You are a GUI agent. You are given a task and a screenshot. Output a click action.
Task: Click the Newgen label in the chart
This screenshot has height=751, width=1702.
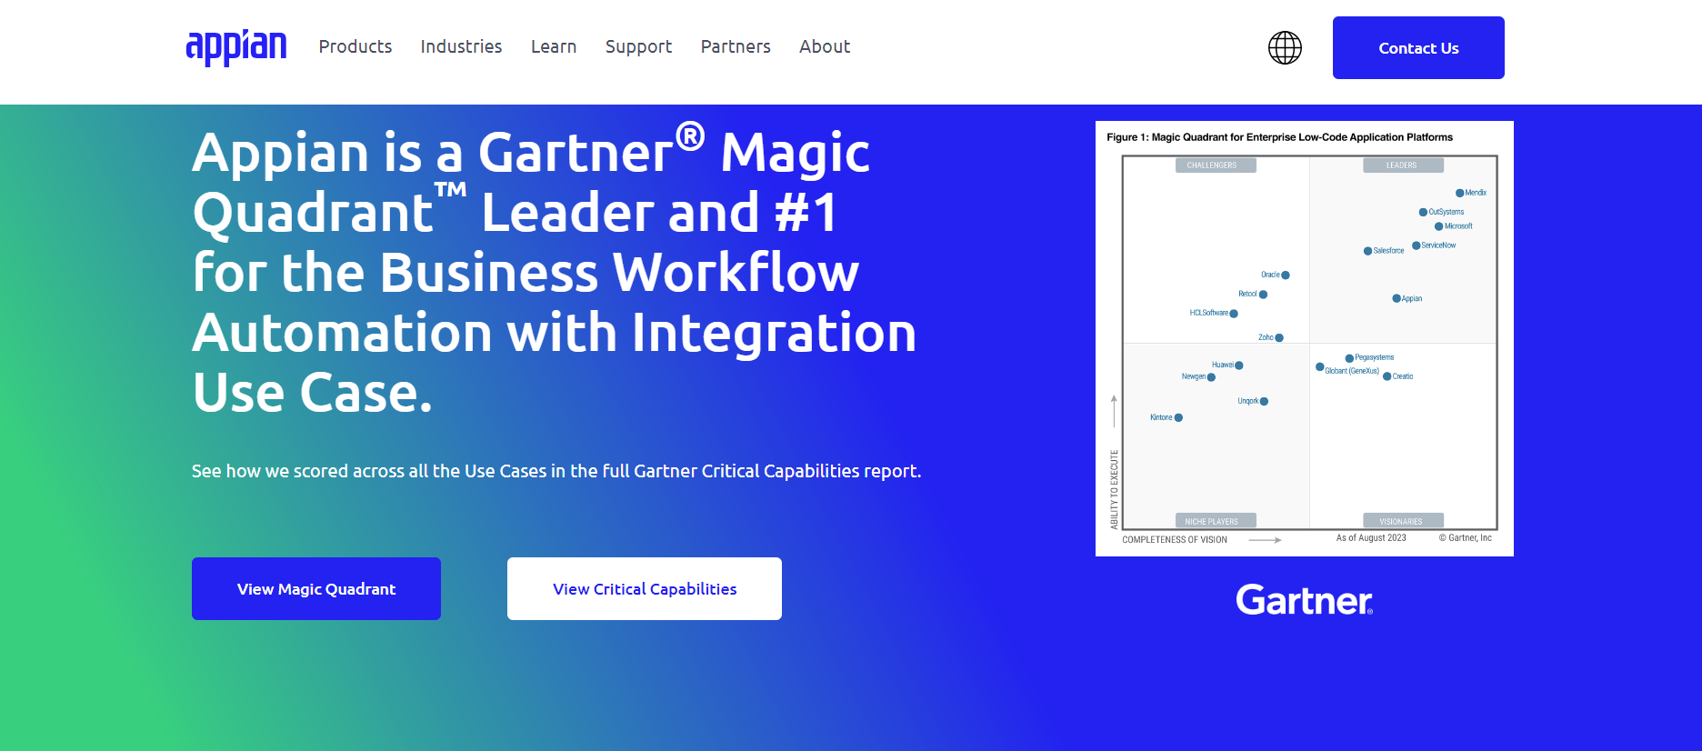[x=1194, y=376]
